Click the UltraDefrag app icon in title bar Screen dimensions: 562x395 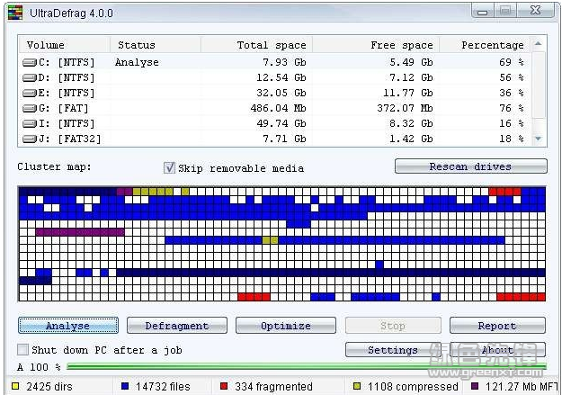pos(15,13)
